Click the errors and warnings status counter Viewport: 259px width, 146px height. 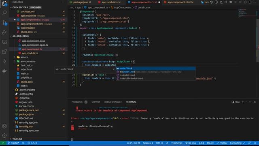32,143
